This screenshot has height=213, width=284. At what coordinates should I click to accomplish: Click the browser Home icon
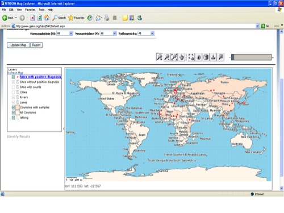point(47,18)
